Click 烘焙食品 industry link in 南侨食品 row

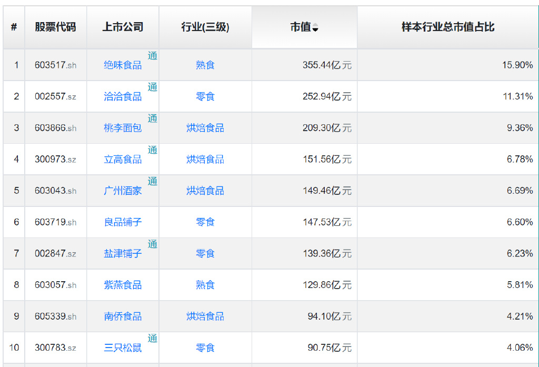(205, 316)
